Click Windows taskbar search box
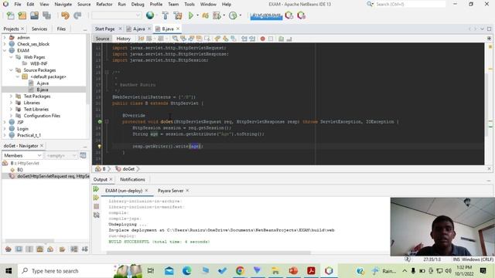495x278 pixels. pos(65,271)
